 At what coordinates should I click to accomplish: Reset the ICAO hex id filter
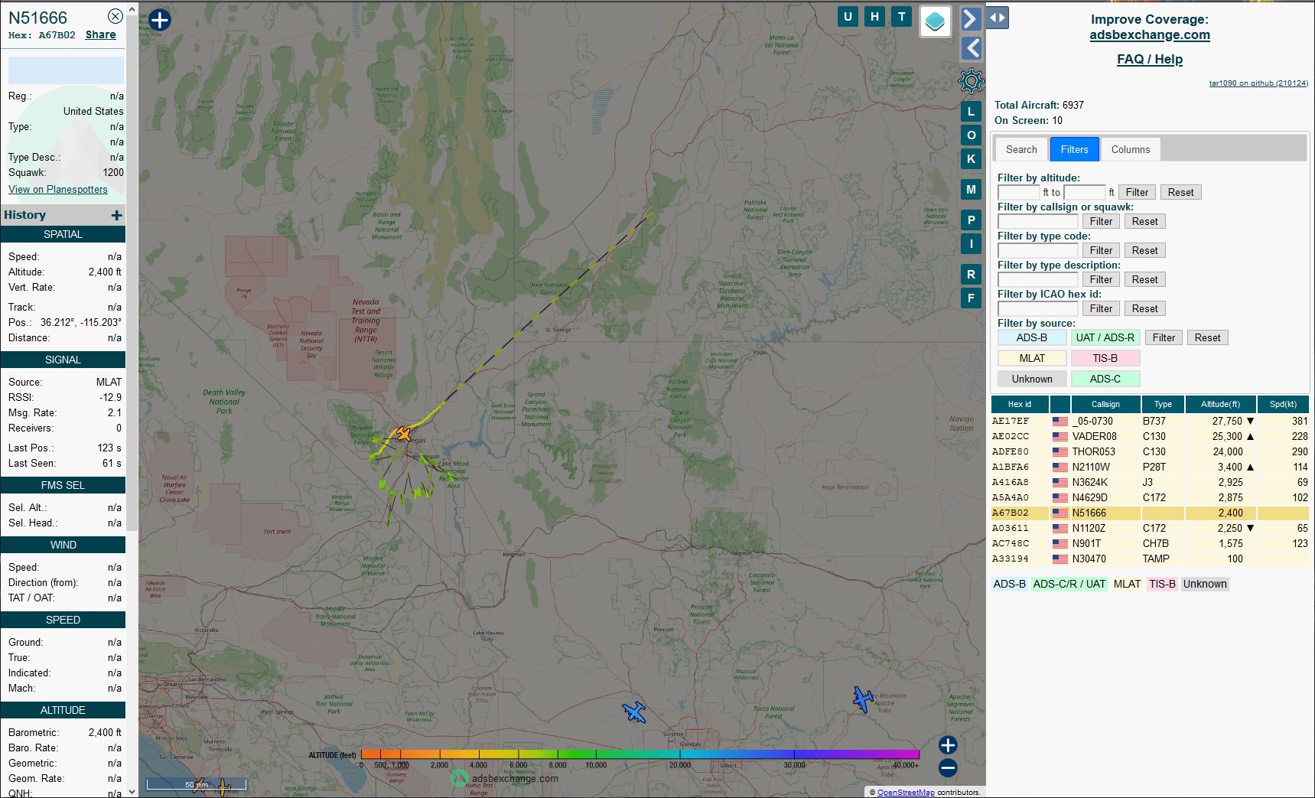1144,308
